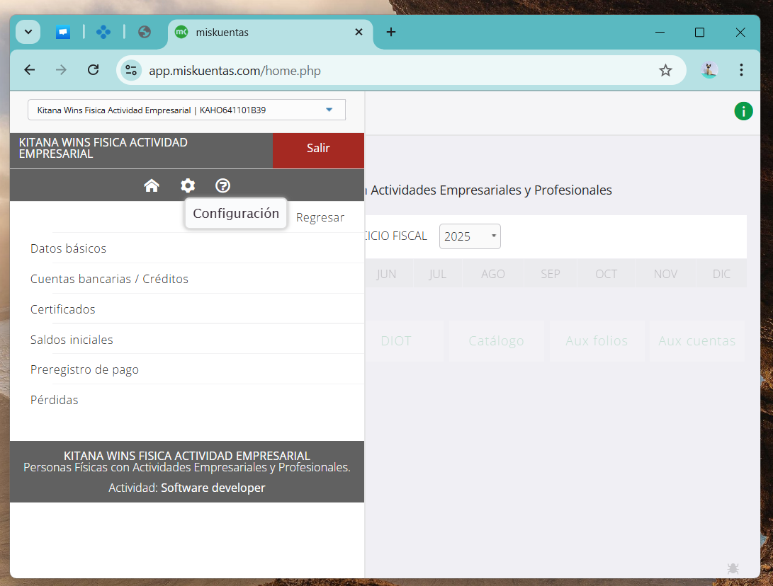Select Cuentas bancarias / Créditos
This screenshot has width=773, height=586.
[x=110, y=279]
